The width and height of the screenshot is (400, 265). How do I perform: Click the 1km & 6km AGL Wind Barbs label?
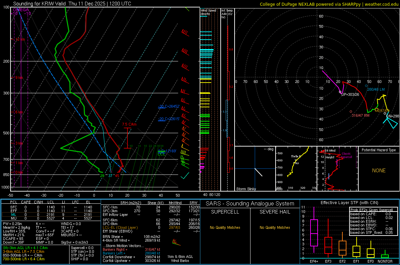click(180, 259)
